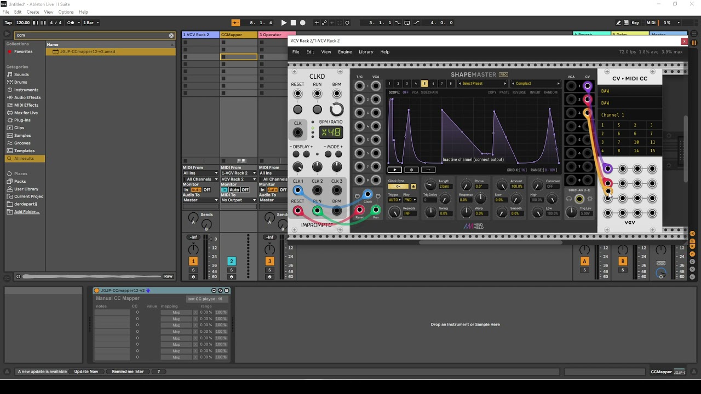Viewport: 701px width, 394px height.
Task: Toggle Automation Arm in the transport bar
Action: tap(324, 22)
